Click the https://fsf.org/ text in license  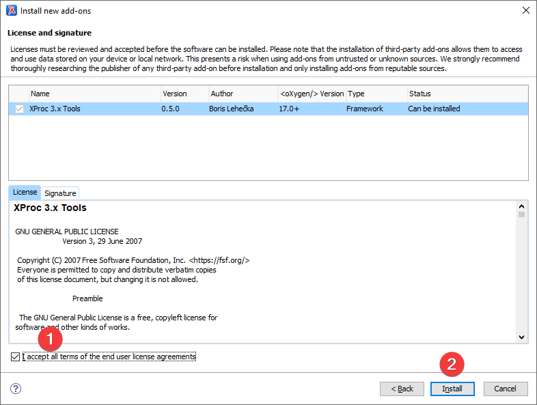[x=219, y=260]
